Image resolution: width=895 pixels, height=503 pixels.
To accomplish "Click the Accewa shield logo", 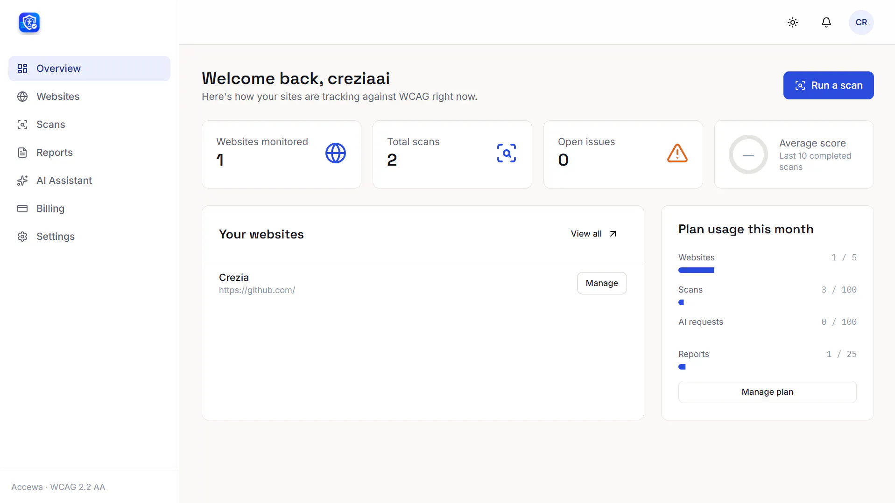I will coord(29,23).
